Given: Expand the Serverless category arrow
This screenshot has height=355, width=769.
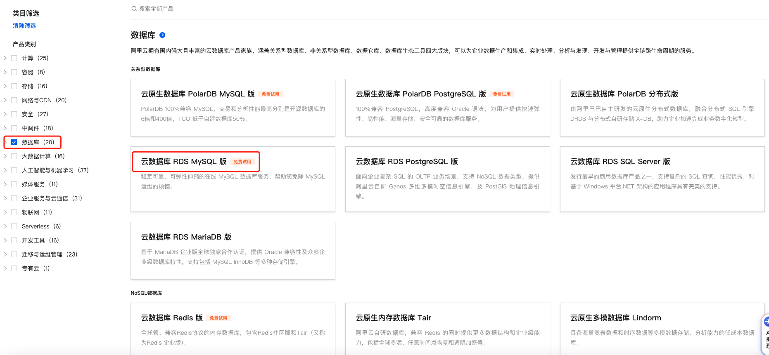Looking at the screenshot, I should point(5,226).
